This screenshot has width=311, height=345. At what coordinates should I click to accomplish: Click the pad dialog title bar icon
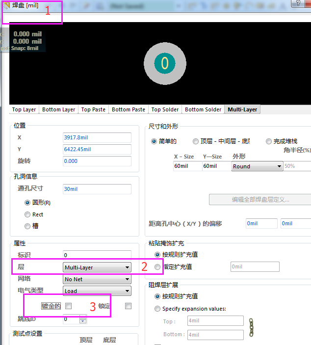pyautogui.click(x=7, y=5)
